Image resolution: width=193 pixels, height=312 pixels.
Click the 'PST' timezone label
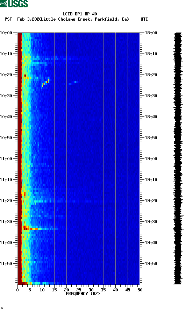[8, 19]
